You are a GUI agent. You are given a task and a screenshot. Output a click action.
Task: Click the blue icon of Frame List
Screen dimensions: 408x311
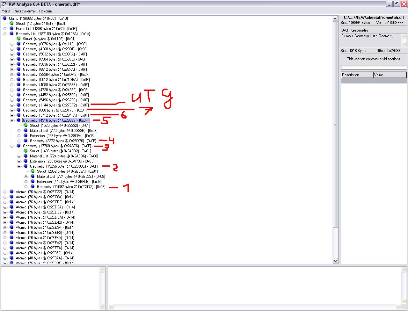tap(11, 29)
